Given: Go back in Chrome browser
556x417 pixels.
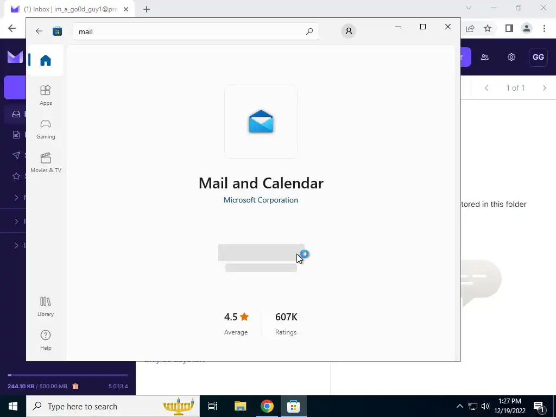Looking at the screenshot, I should point(12,28).
